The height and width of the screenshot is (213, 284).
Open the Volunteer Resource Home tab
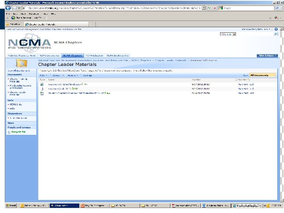point(22,56)
